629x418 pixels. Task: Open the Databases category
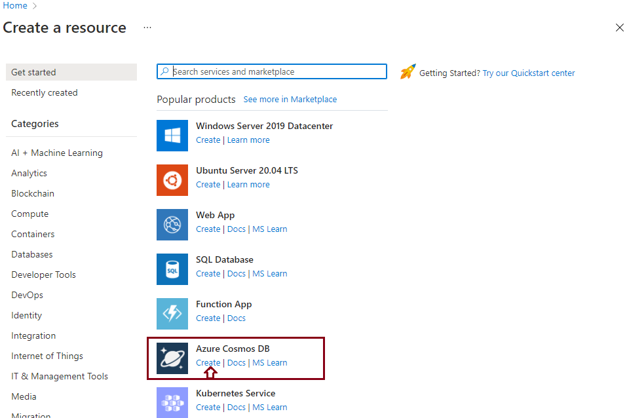32,254
